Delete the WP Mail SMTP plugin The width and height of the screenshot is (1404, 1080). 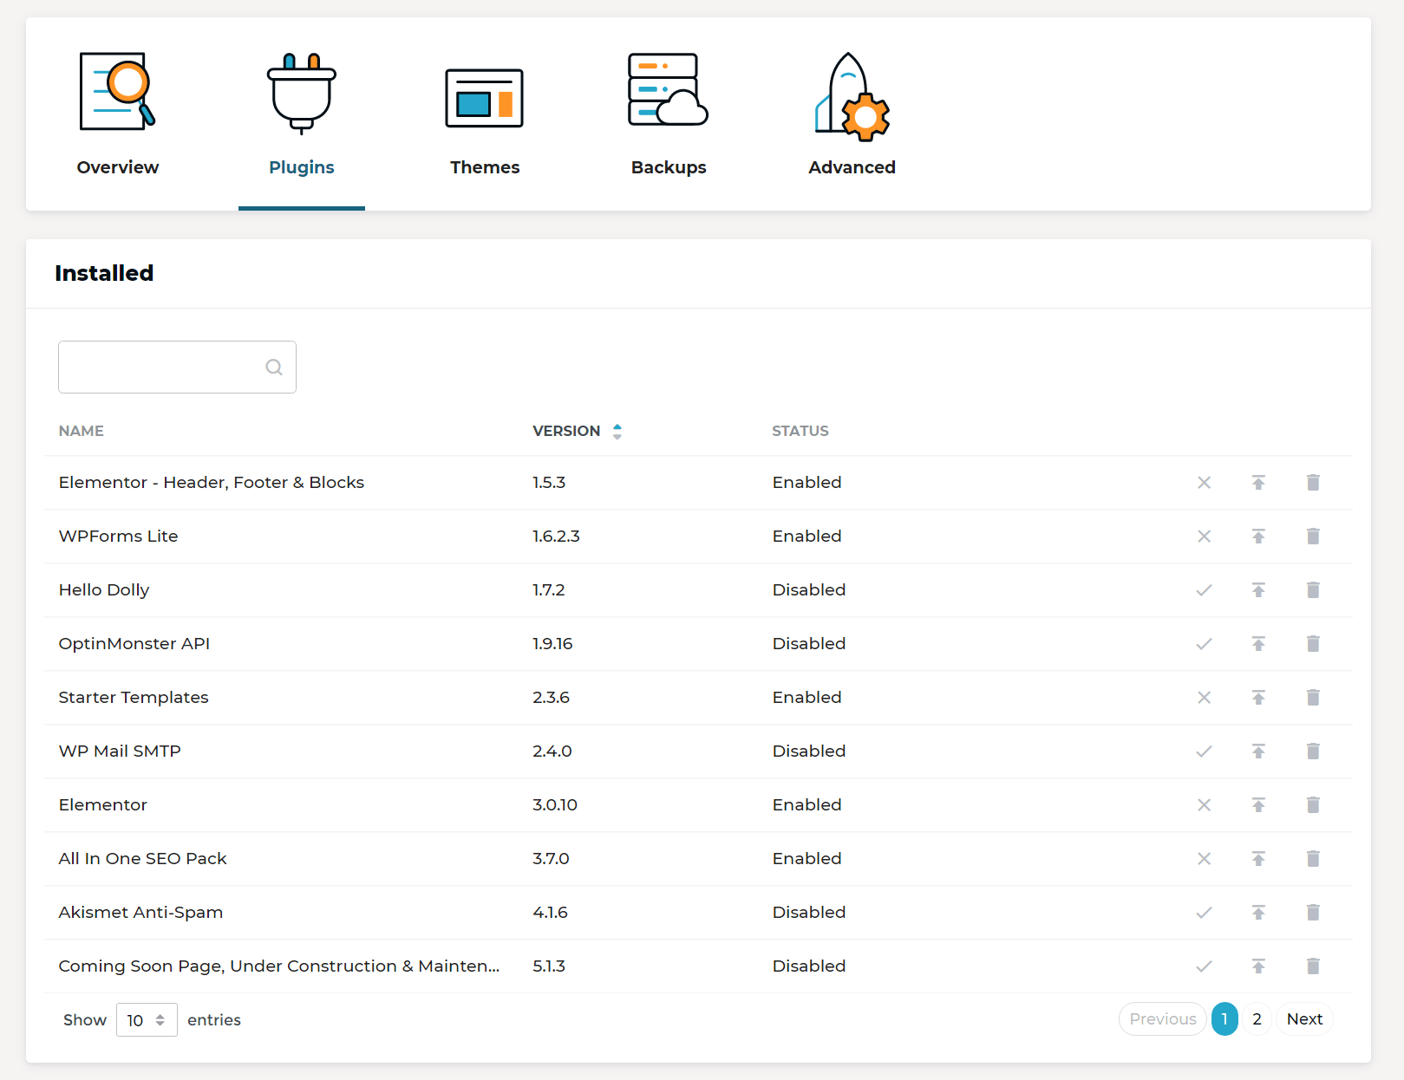1313,751
